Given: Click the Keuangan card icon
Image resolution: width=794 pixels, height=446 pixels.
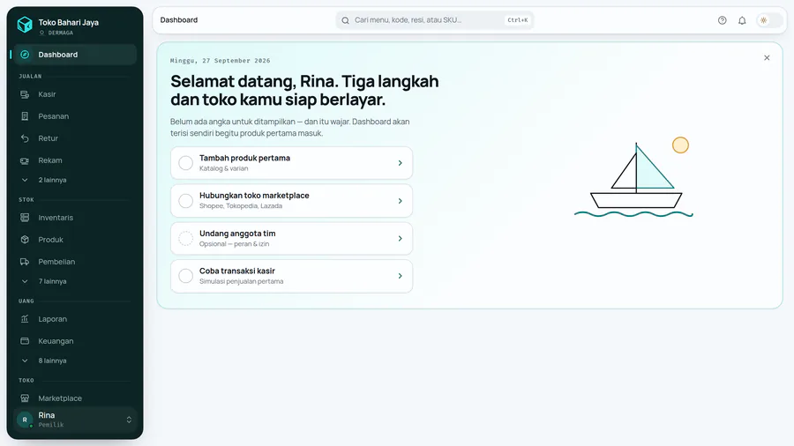Looking at the screenshot, I should 25,341.
